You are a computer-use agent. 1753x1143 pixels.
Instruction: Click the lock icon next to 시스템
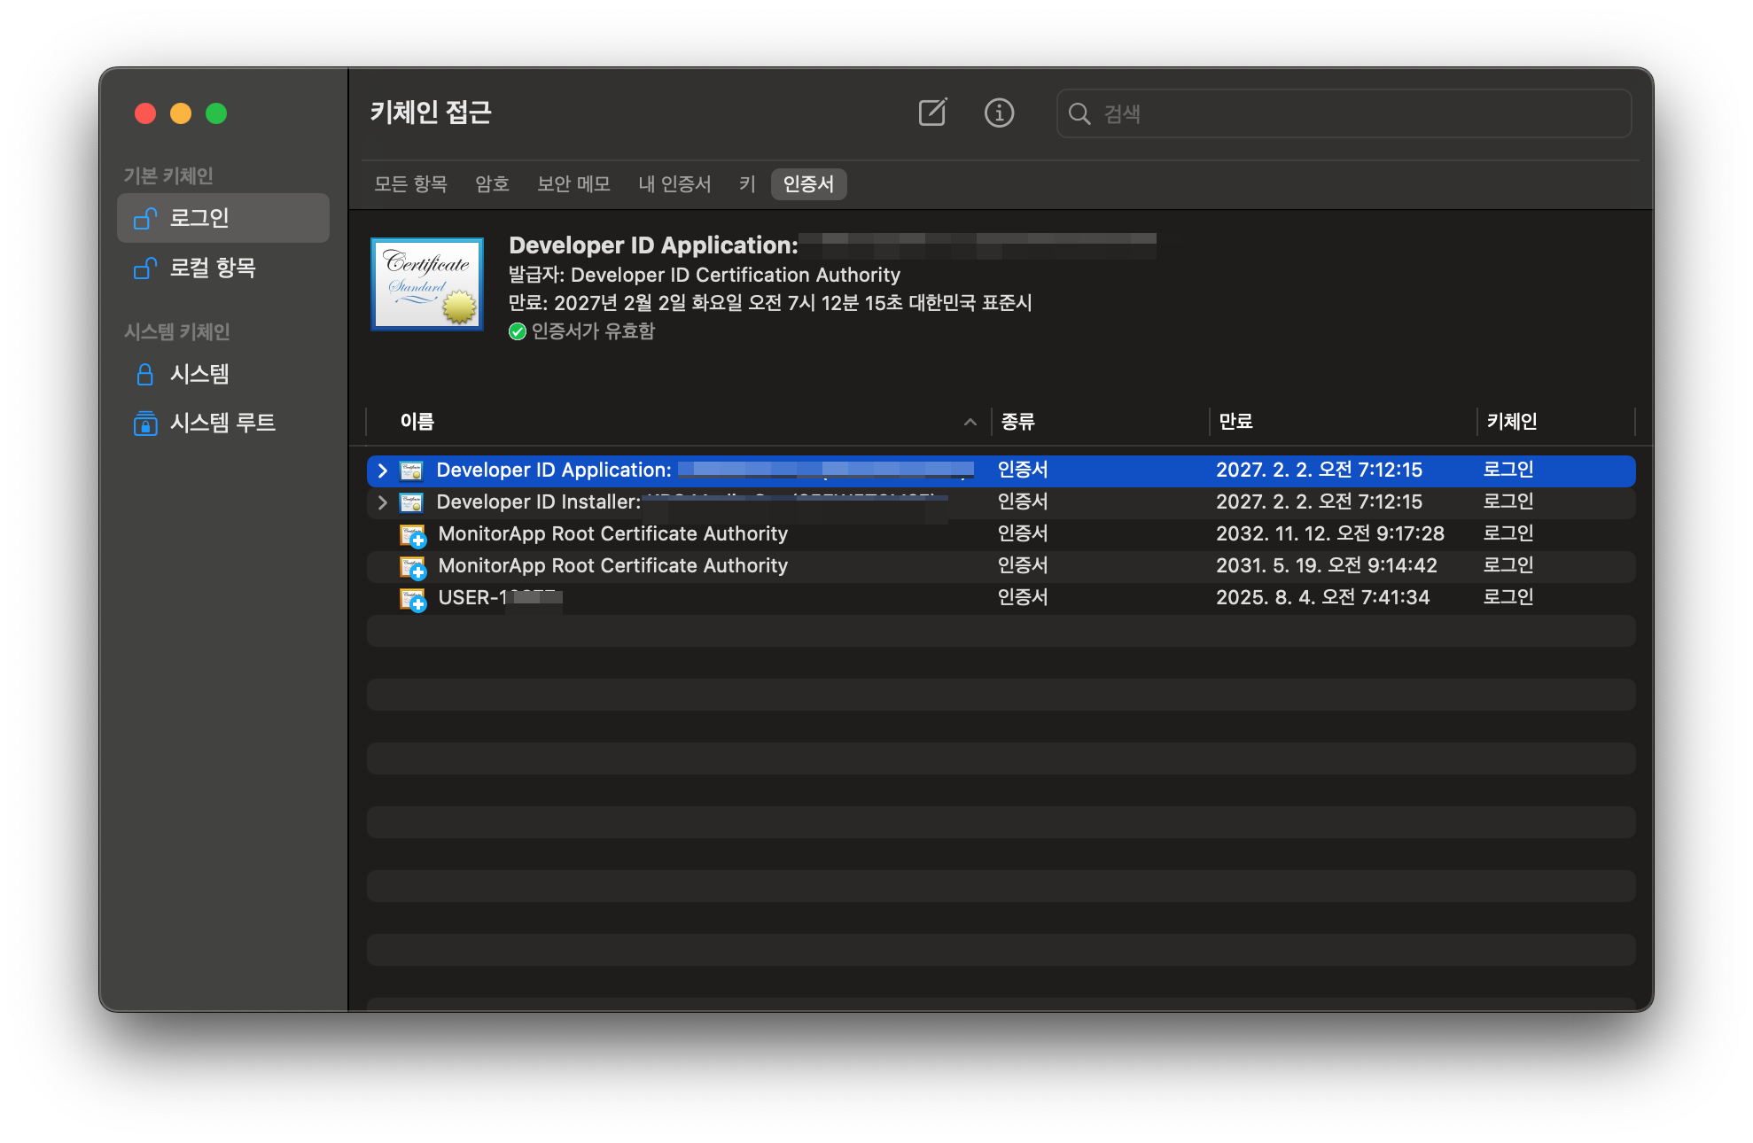point(144,374)
